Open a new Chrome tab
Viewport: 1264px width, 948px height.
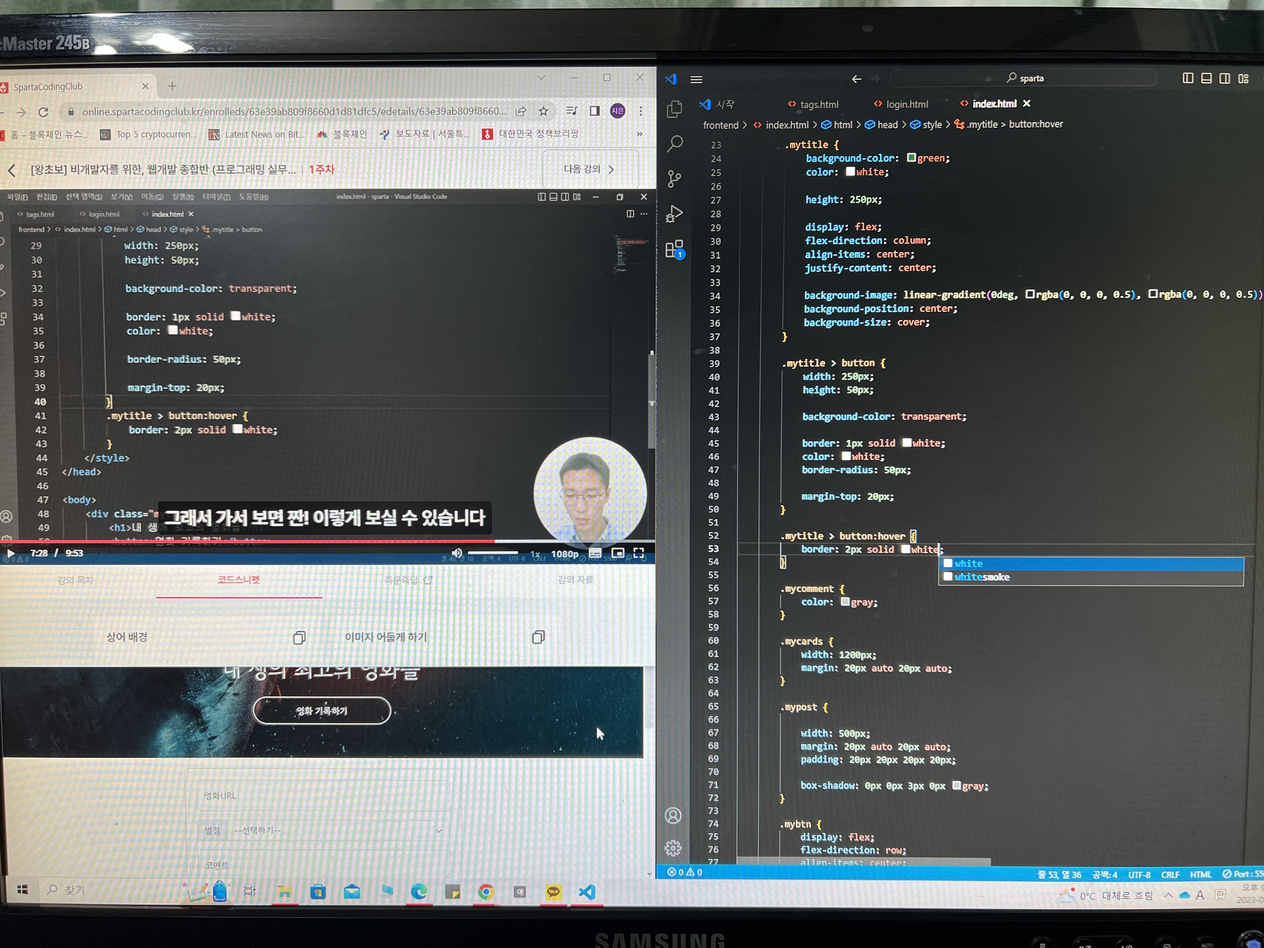(172, 86)
